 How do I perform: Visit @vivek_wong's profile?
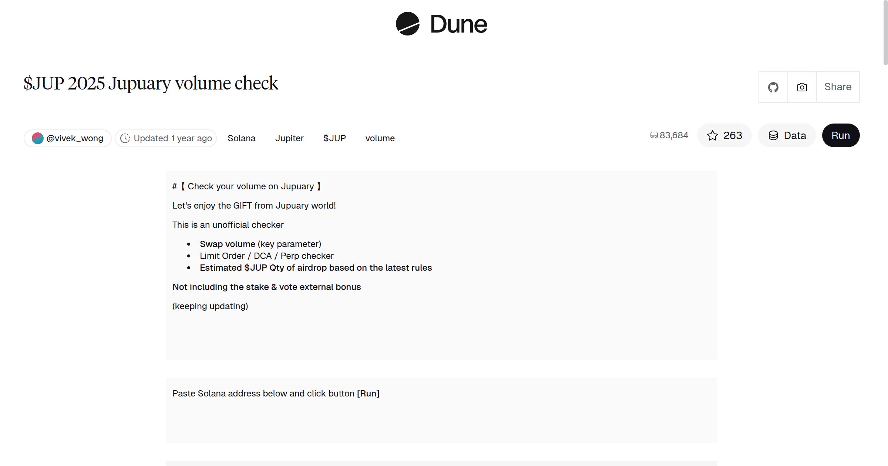click(75, 138)
